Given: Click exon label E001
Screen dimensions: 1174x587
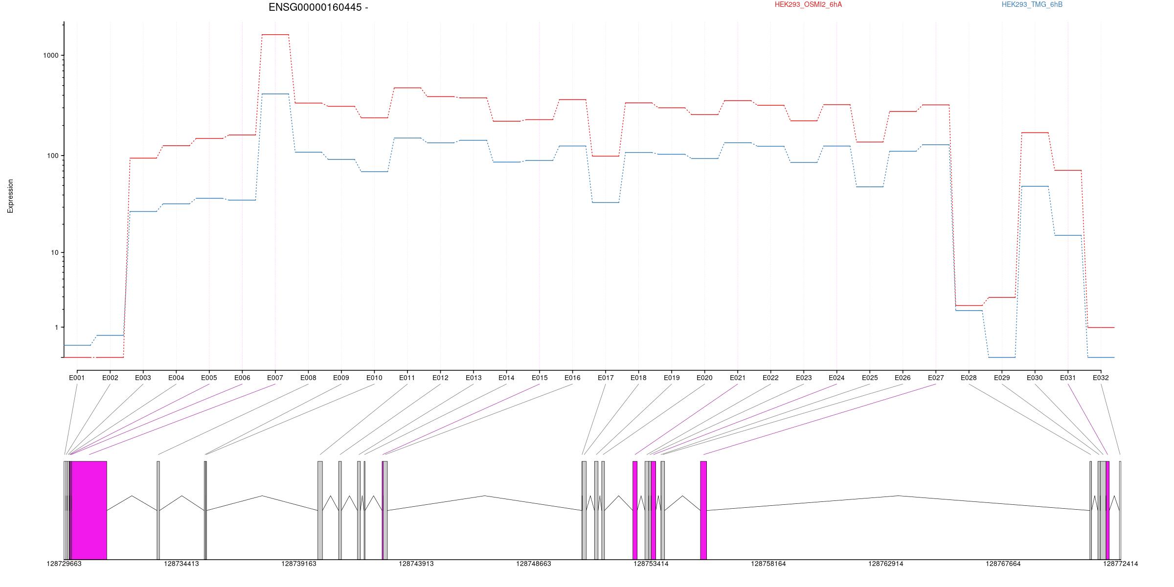Looking at the screenshot, I should 77,378.
